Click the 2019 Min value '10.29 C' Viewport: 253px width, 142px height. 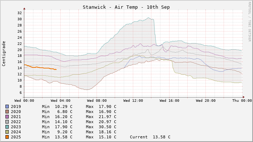64,106
